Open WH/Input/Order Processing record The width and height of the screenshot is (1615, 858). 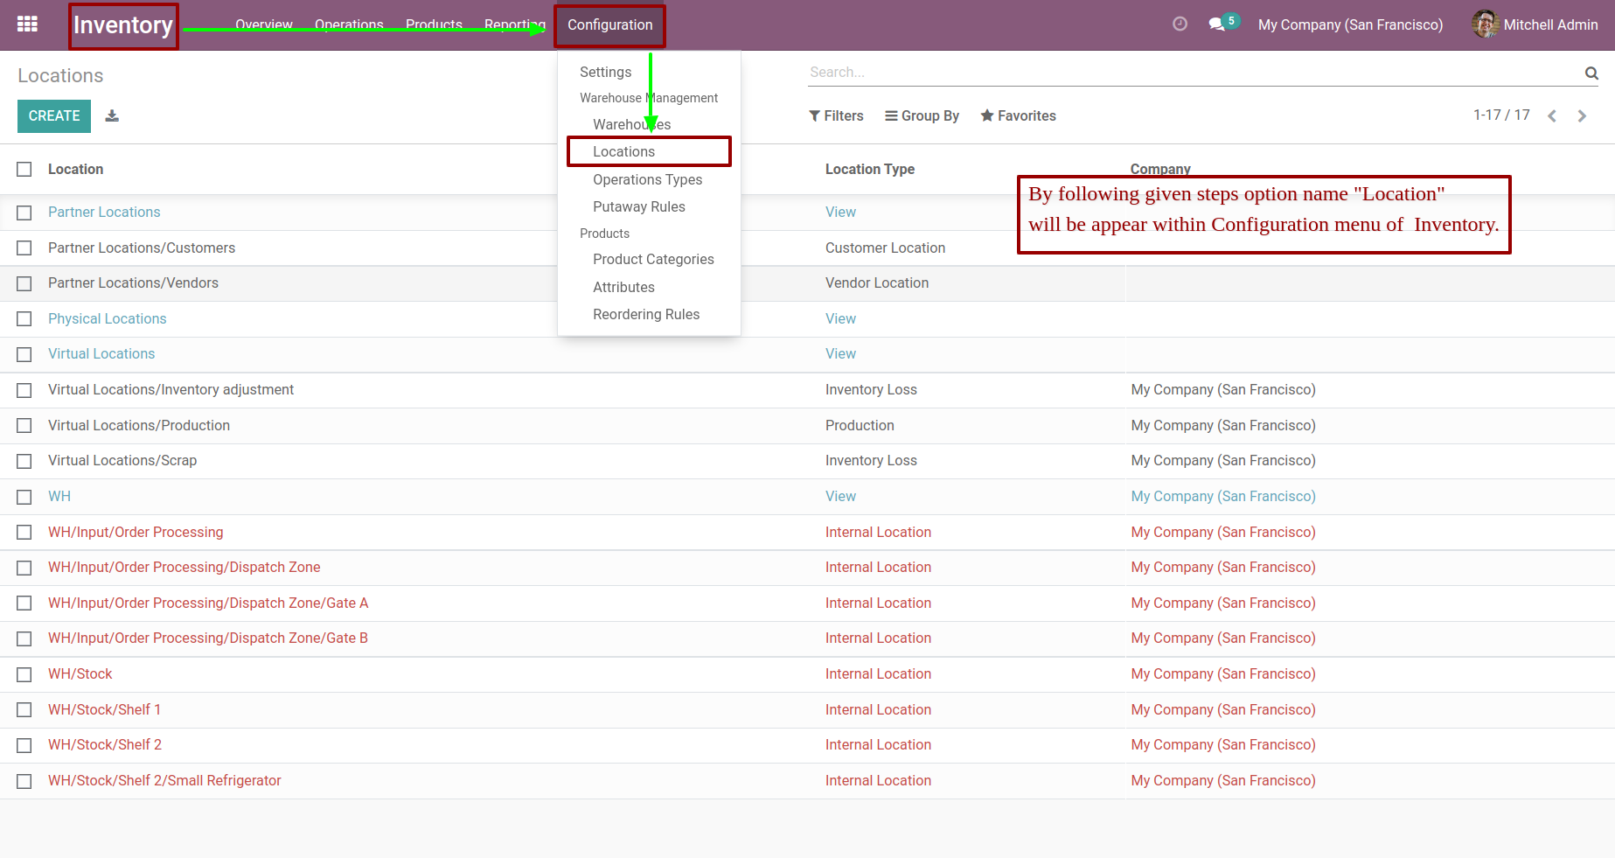click(x=136, y=532)
